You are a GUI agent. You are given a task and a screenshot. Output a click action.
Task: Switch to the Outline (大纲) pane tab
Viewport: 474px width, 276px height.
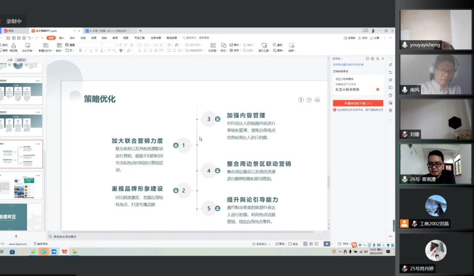(10, 60)
